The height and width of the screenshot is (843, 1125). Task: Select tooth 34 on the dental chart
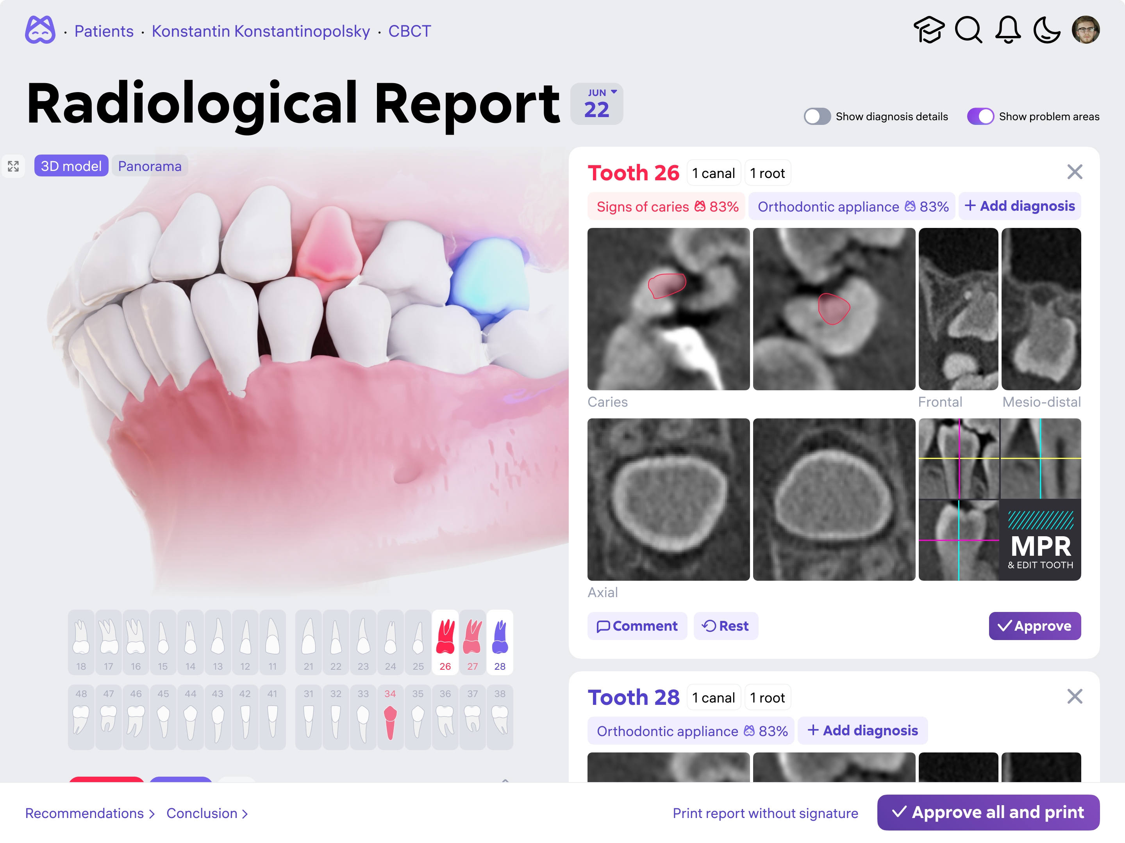coord(390,717)
